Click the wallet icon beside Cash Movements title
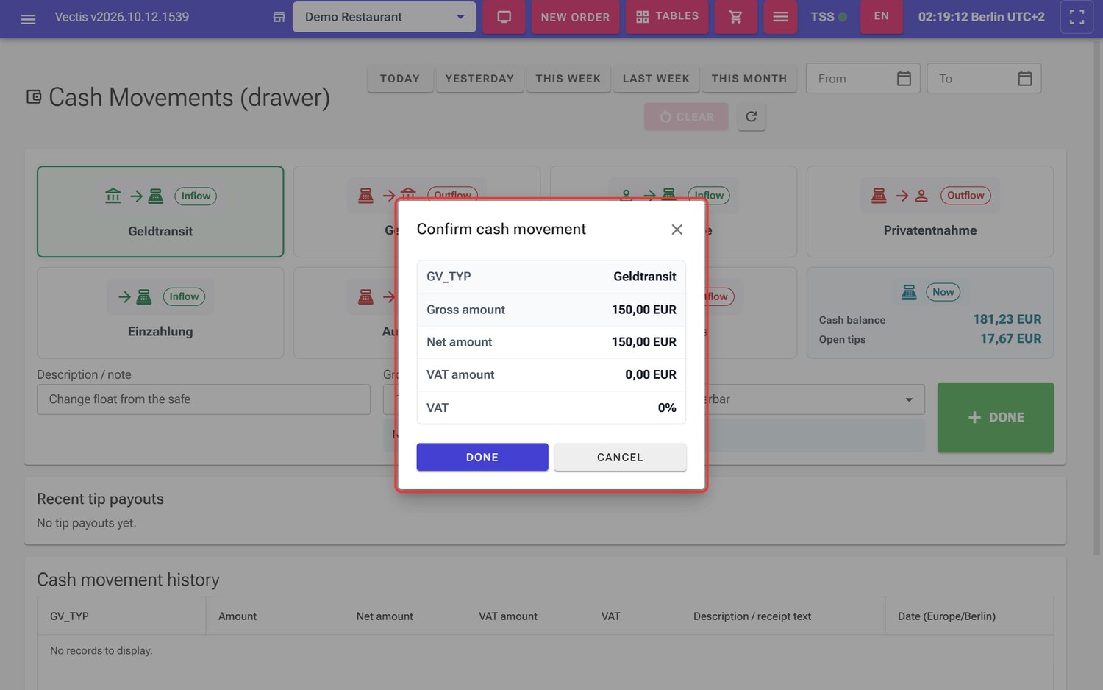The width and height of the screenshot is (1103, 690). coord(34,96)
